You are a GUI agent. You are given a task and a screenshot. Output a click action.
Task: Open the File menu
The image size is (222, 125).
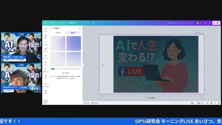(x=52, y=23)
